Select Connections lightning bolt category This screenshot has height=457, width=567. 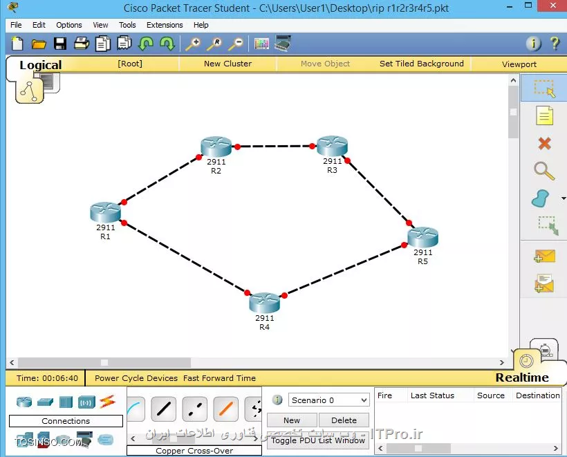[107, 402]
